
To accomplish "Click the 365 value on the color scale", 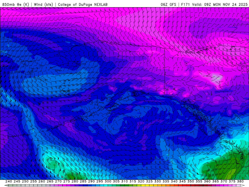I will 215,181.
